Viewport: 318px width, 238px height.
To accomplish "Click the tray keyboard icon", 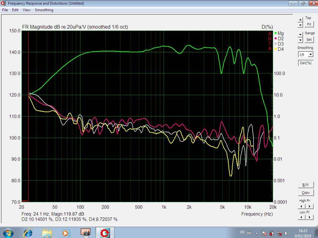I will (x=249, y=233).
